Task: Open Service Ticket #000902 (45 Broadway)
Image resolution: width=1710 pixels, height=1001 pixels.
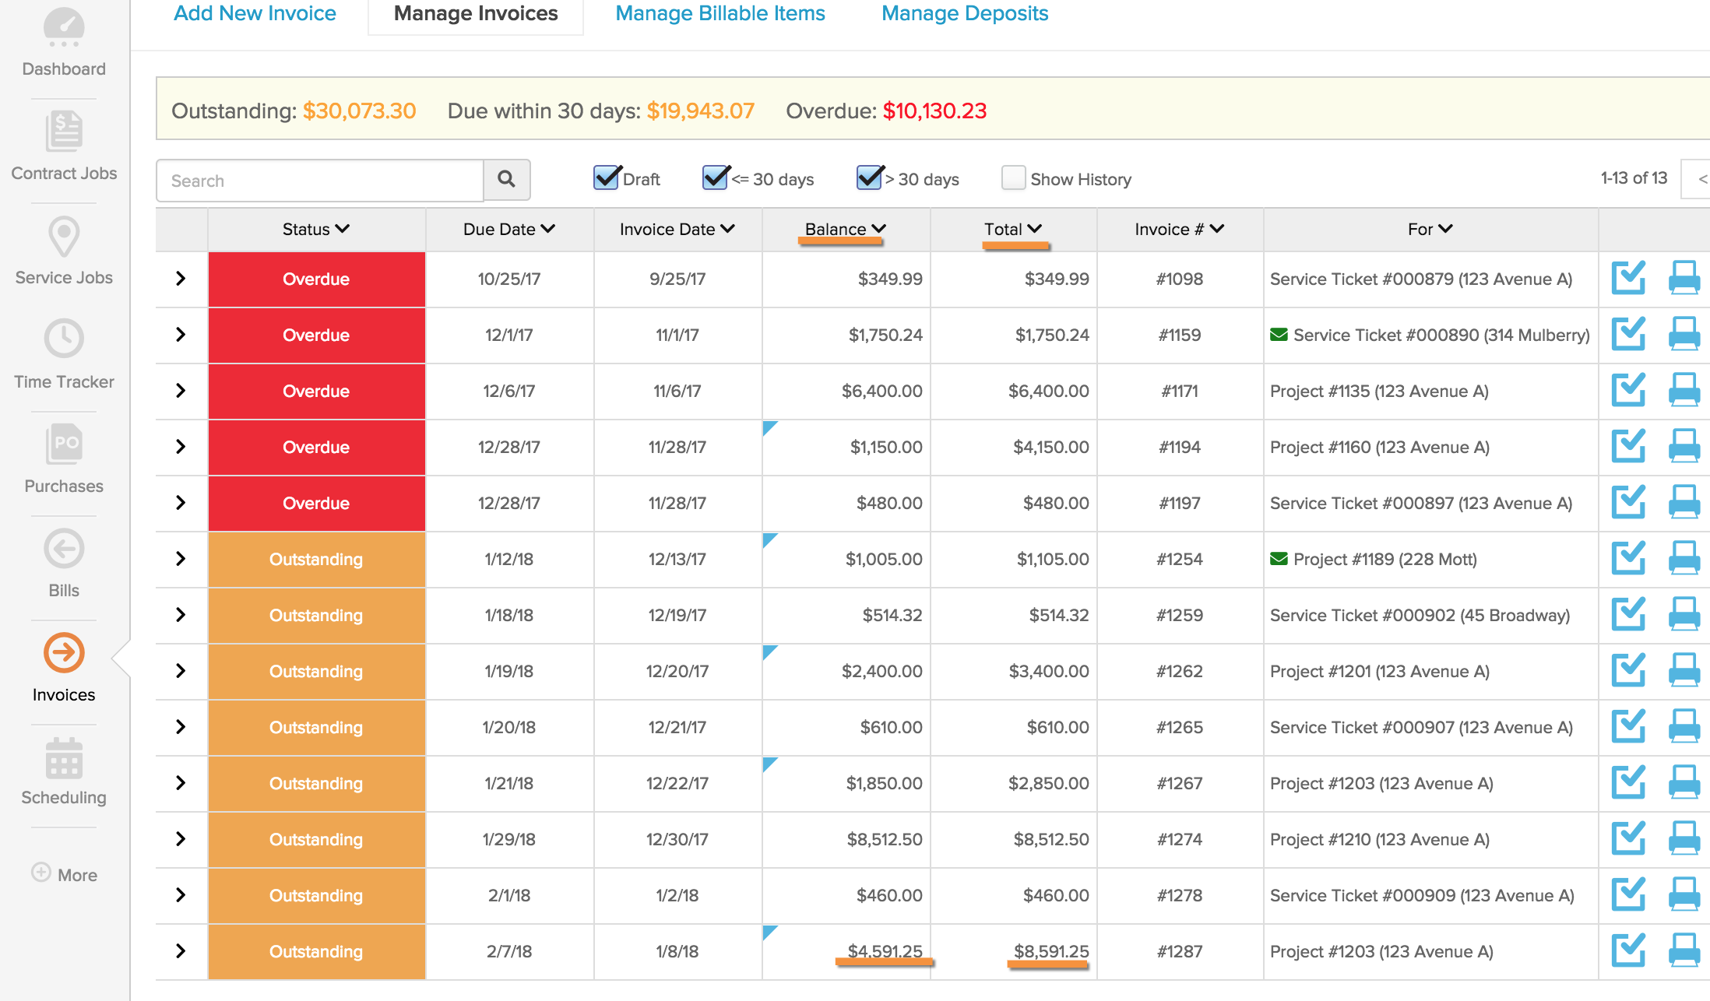Action: pyautogui.click(x=1420, y=615)
